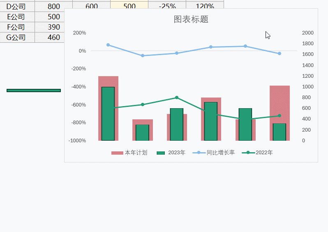This screenshot has height=232, width=328.
Task: Click 同比增长率 legend entry
Action: (213, 153)
